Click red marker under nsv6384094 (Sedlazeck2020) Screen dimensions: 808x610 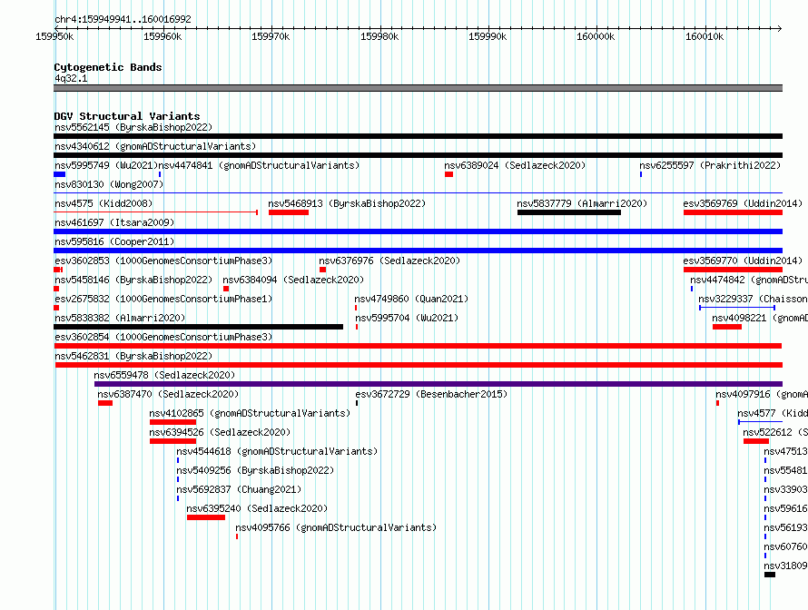(x=226, y=289)
